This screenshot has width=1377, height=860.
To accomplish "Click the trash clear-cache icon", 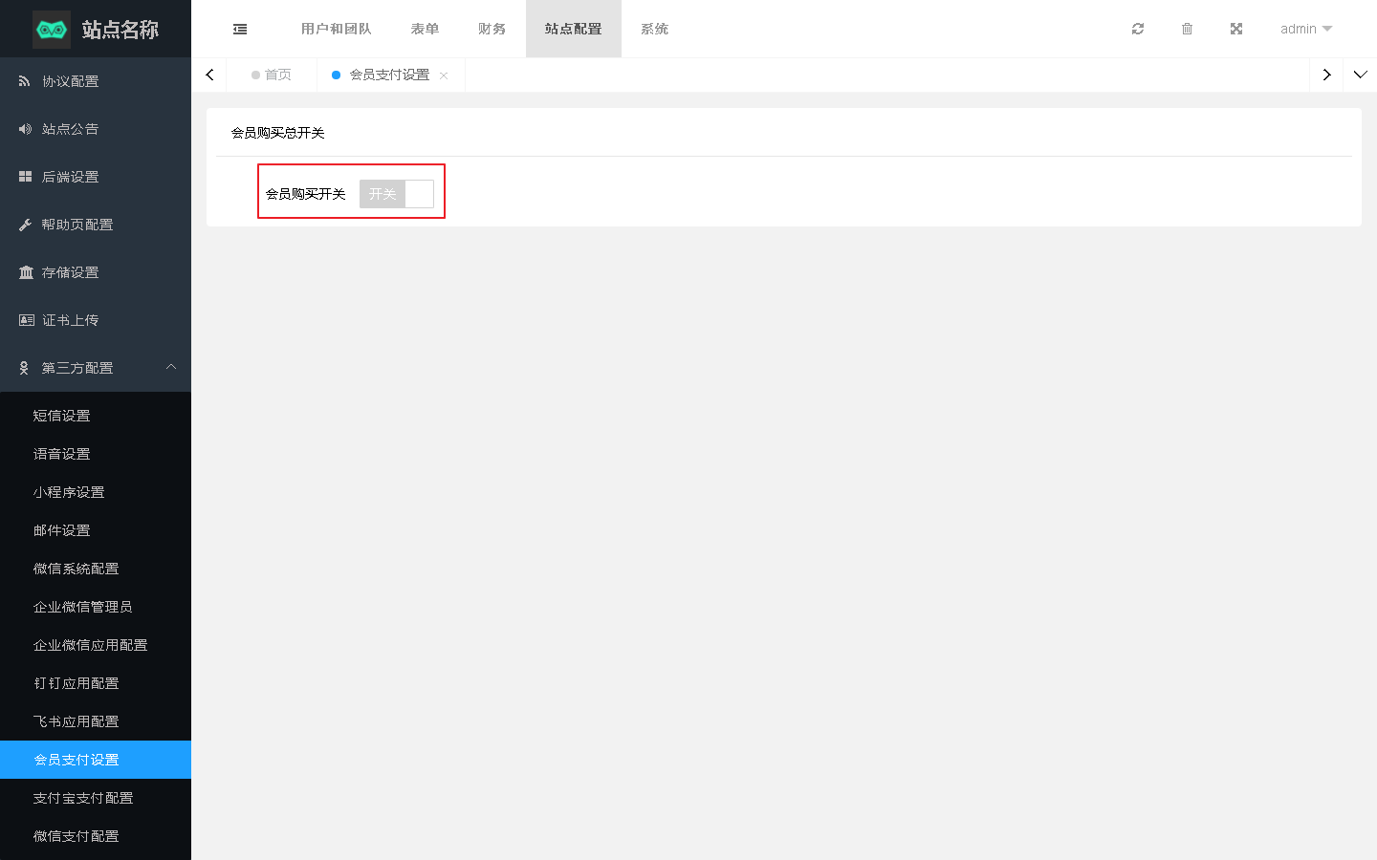I will 1187,29.
